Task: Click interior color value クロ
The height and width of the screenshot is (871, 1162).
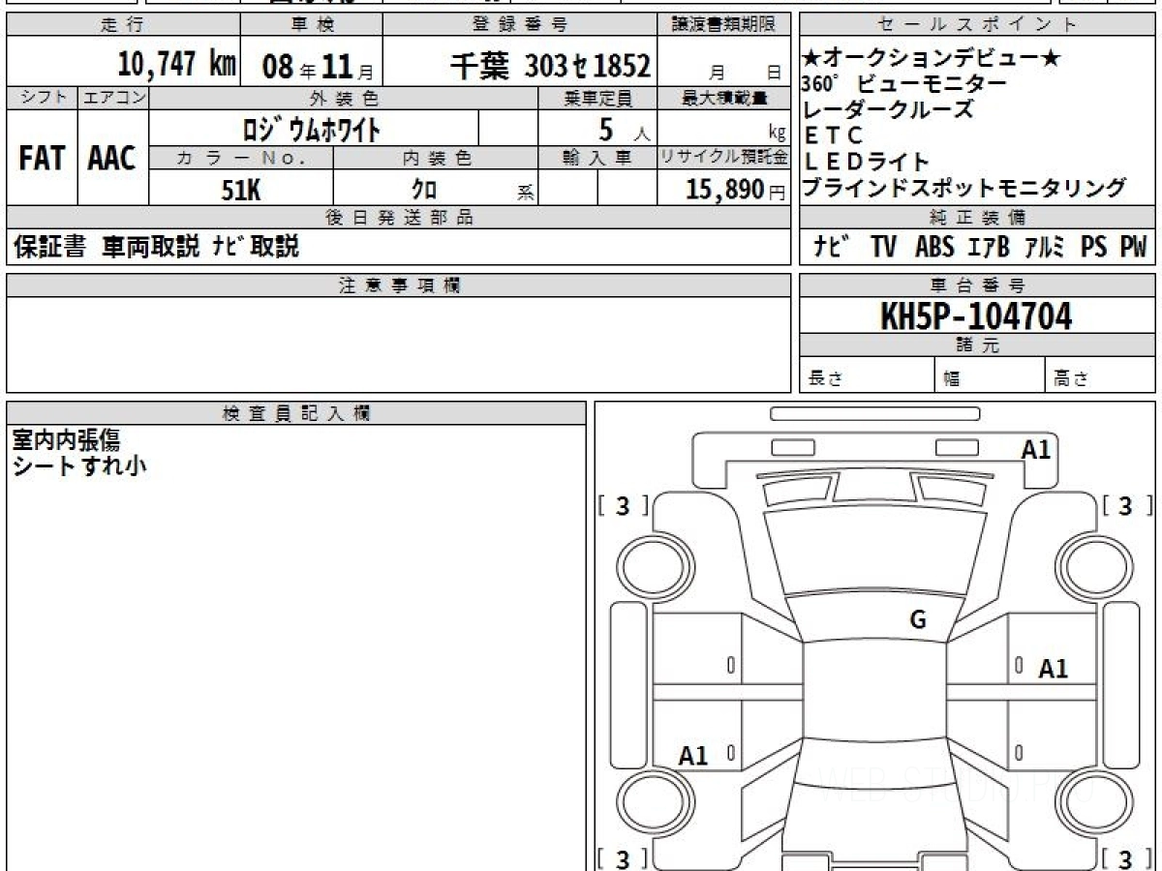Action: (424, 190)
